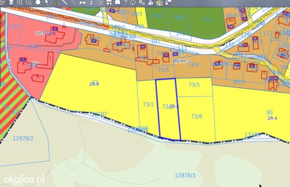
Task: Click the stamp download icon
Action: [91, 2]
